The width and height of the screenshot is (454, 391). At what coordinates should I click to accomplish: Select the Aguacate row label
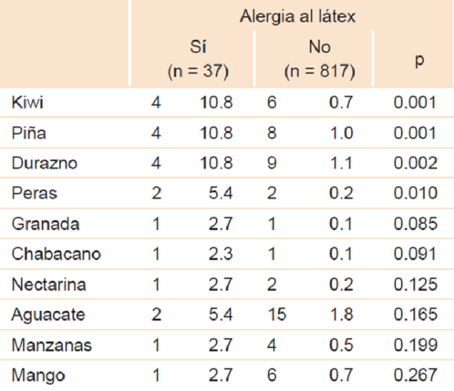(47, 315)
